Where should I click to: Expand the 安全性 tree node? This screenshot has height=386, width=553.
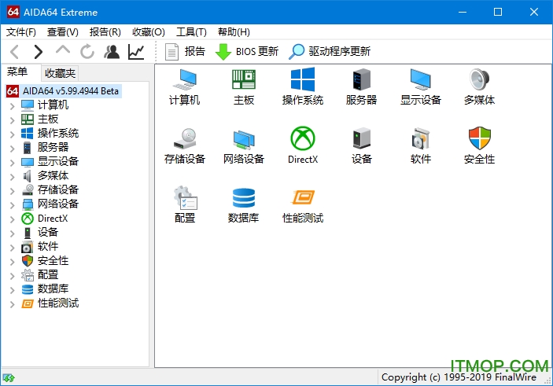(x=12, y=261)
